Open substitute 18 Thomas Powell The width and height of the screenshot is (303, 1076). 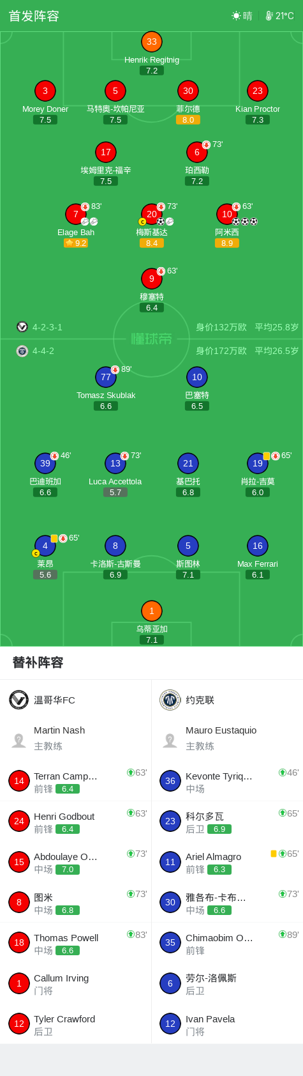(x=76, y=942)
